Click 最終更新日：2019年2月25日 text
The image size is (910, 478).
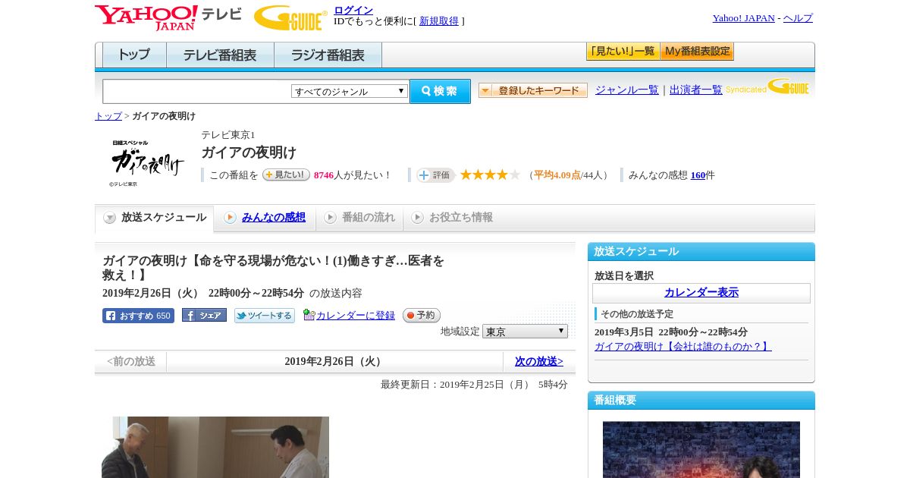pyautogui.click(x=474, y=385)
